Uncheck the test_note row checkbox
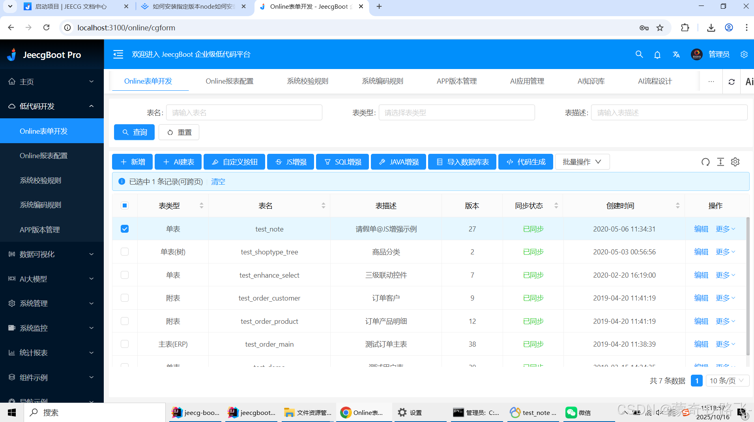Image resolution: width=754 pixels, height=422 pixels. pyautogui.click(x=125, y=229)
